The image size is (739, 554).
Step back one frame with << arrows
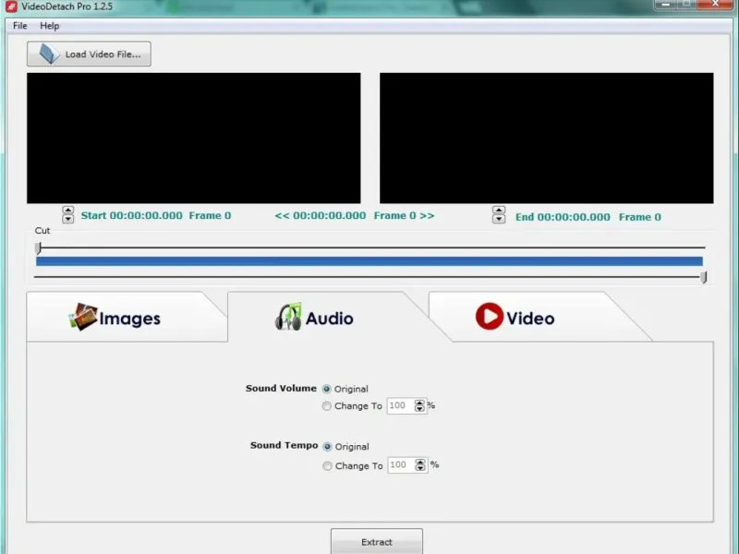click(282, 216)
